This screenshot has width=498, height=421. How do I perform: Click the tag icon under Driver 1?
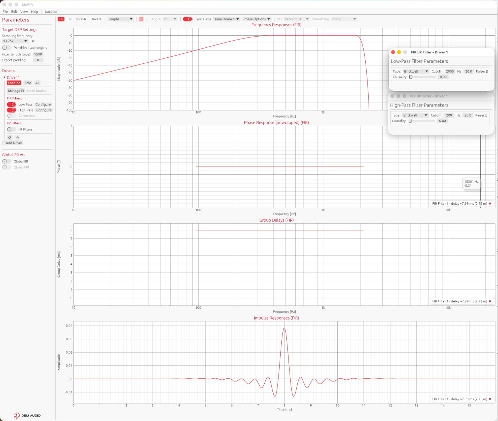click(x=10, y=137)
